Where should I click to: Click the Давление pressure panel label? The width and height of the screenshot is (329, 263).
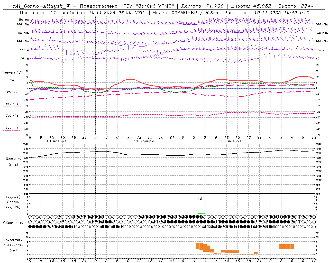pos(13,159)
